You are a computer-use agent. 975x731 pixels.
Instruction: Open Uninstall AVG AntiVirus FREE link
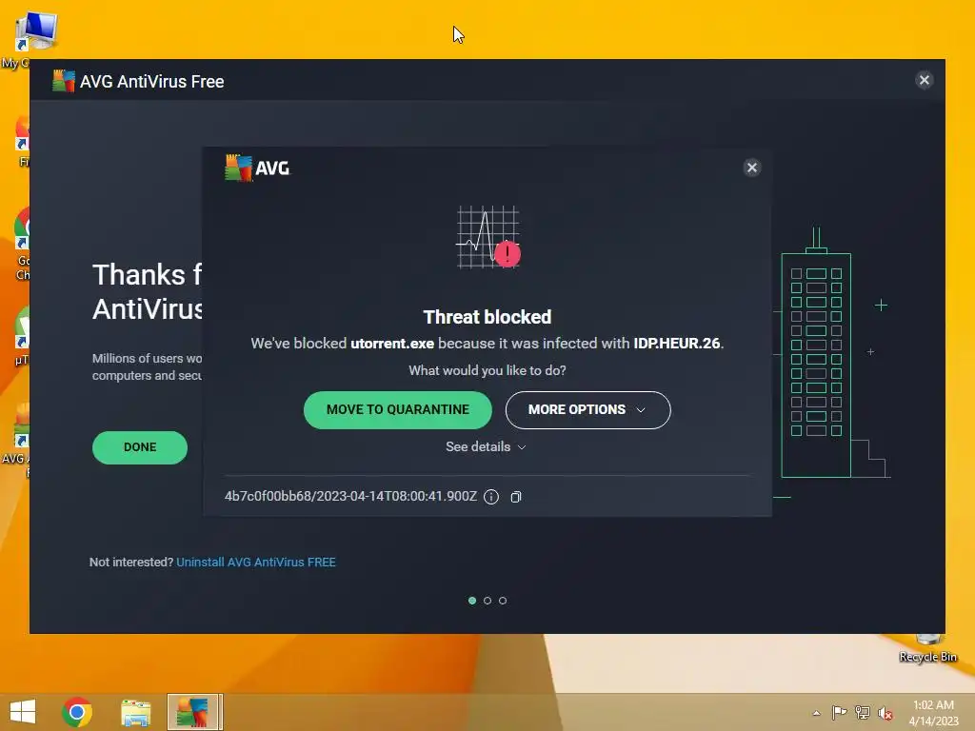[x=256, y=562]
